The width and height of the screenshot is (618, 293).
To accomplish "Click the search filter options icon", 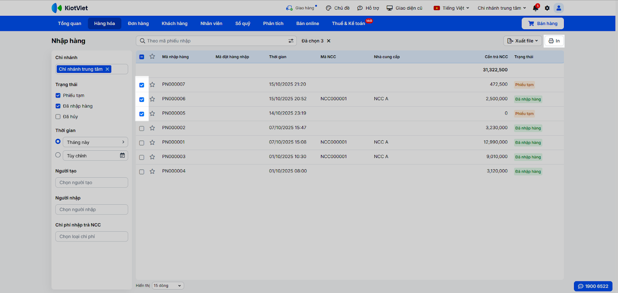I will [x=291, y=41].
